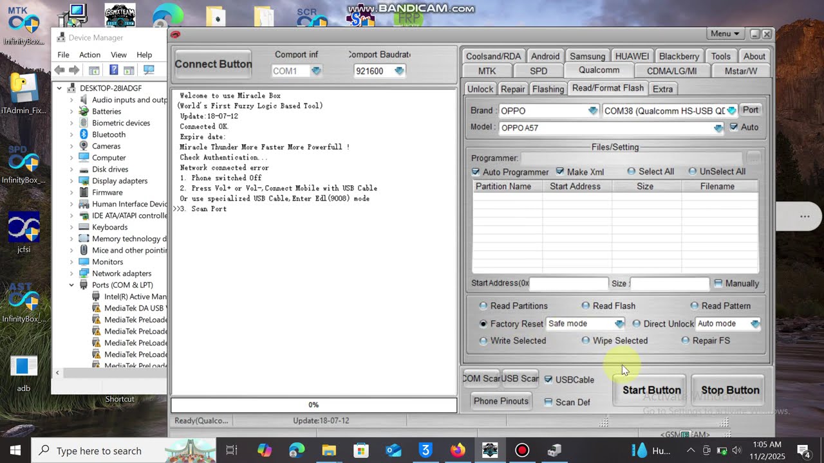Click Device Manager forward arrow toolbar icon

(x=74, y=70)
